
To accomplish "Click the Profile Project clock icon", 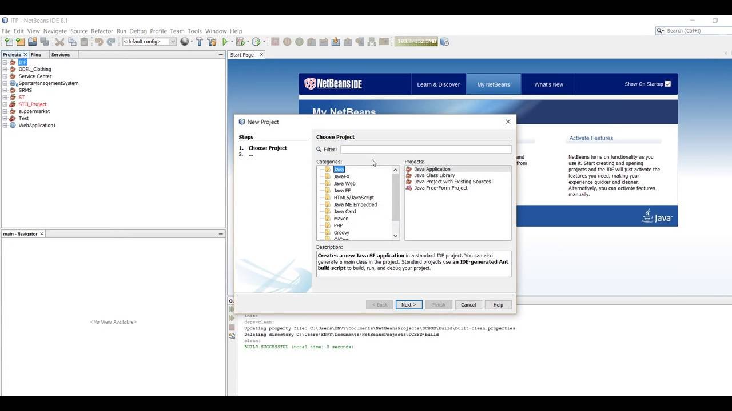I will click(256, 42).
